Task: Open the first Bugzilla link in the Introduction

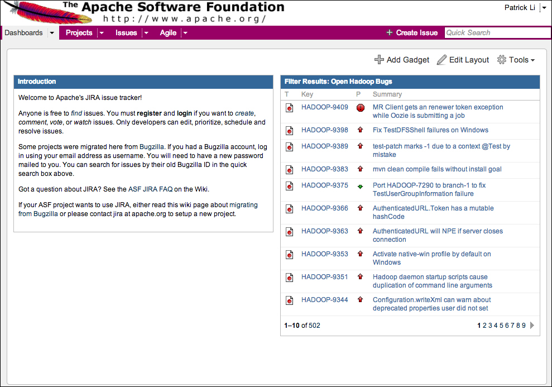Action: point(152,147)
